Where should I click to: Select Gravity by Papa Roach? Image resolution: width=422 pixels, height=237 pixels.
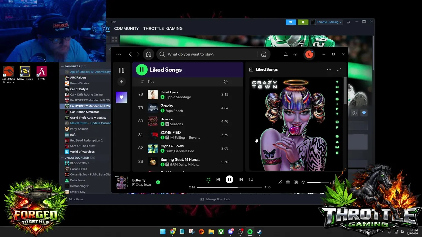pos(188,108)
